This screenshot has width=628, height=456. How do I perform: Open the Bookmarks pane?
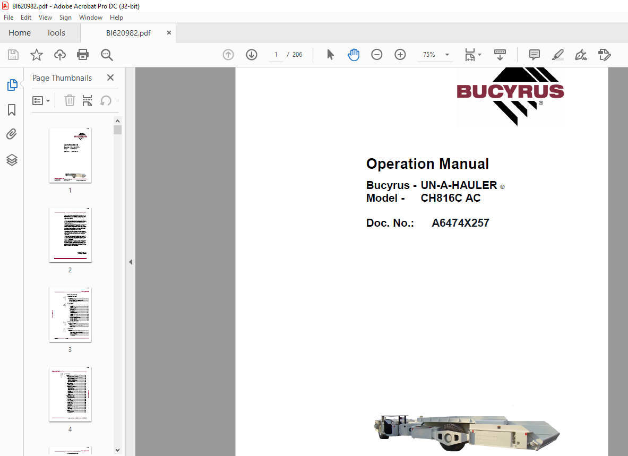pos(12,110)
